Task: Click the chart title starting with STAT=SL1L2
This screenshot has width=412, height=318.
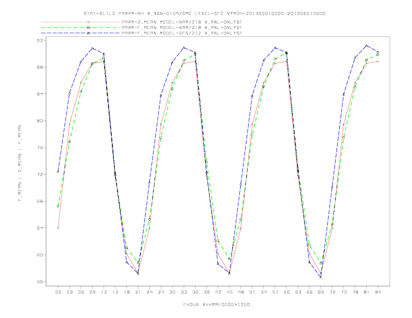Action: pyautogui.click(x=204, y=14)
